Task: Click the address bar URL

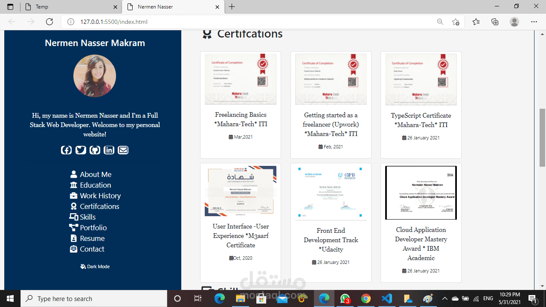Action: (114, 22)
